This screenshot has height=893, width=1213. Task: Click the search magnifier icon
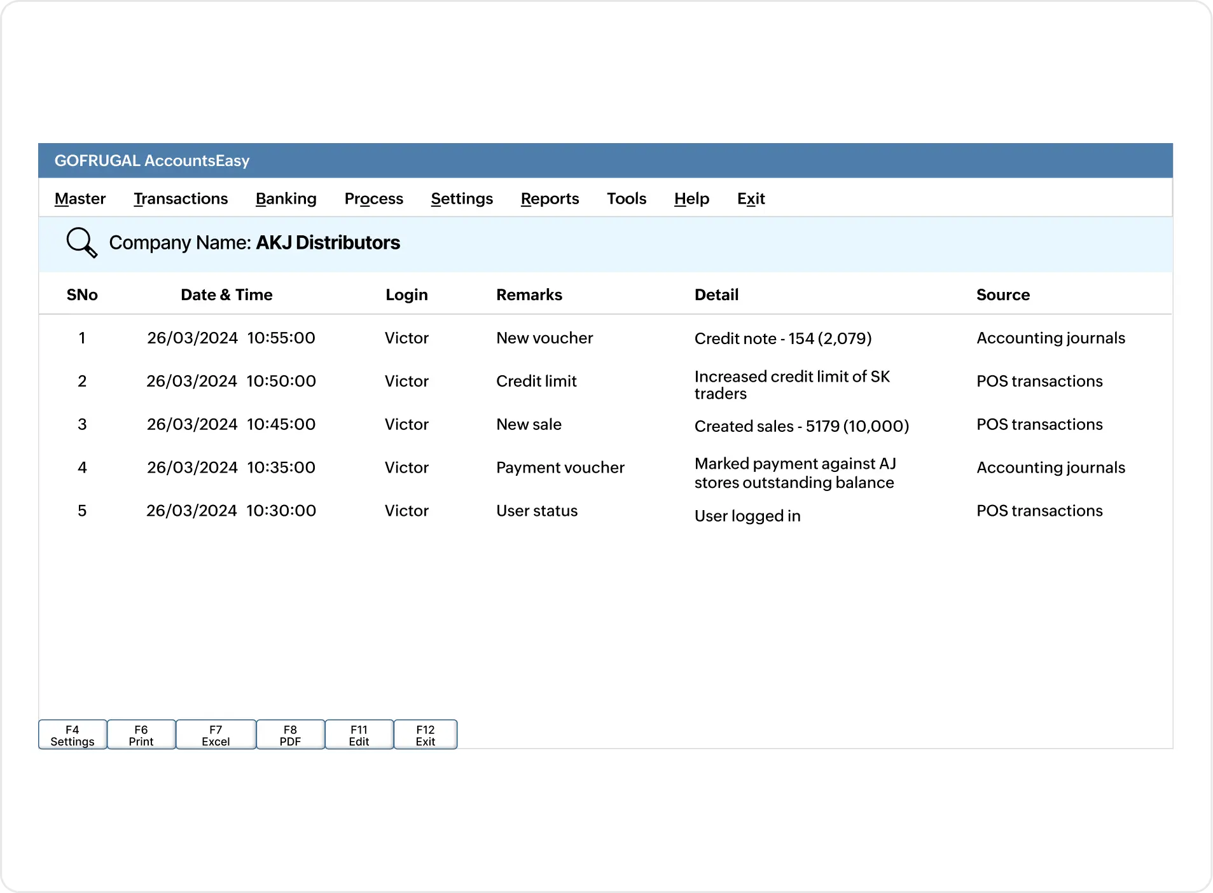click(81, 242)
